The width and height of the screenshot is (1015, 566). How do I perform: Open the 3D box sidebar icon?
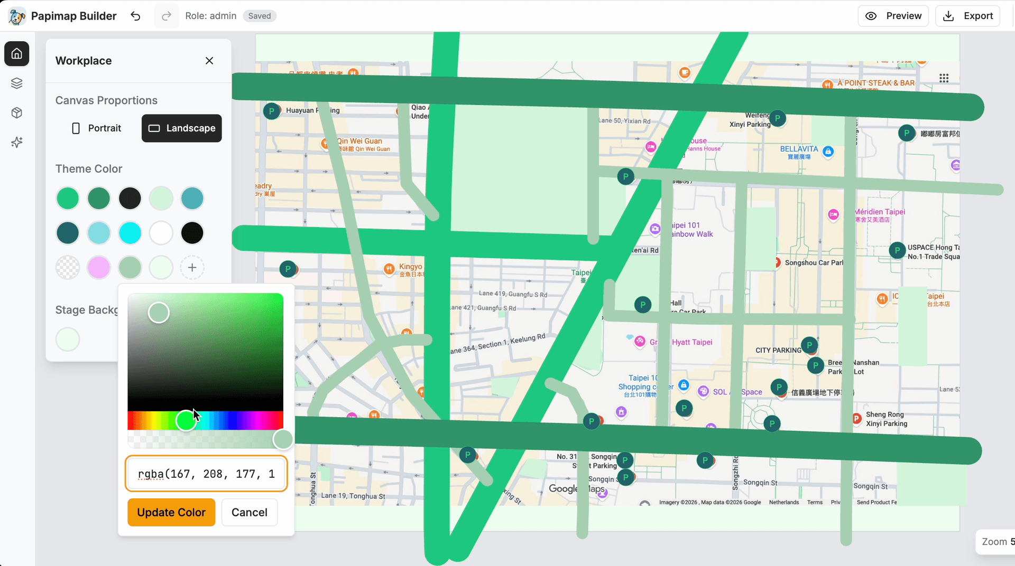pos(17,113)
